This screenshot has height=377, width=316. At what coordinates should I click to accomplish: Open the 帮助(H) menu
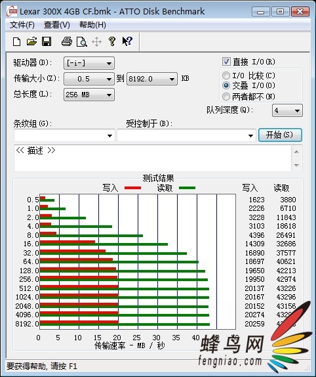click(92, 25)
